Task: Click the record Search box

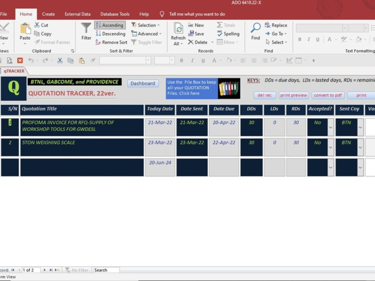Action: click(106, 270)
